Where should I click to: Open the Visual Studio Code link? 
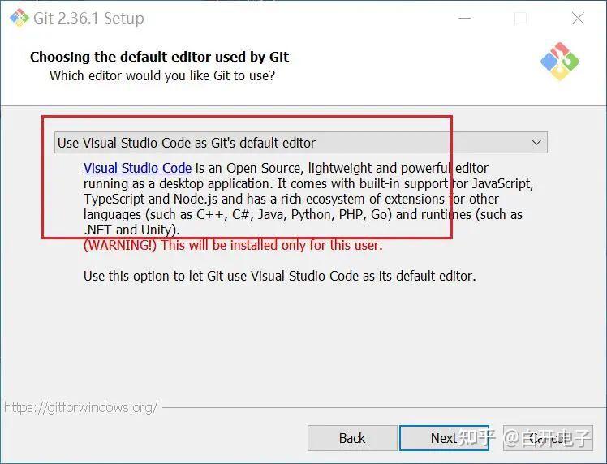point(137,168)
